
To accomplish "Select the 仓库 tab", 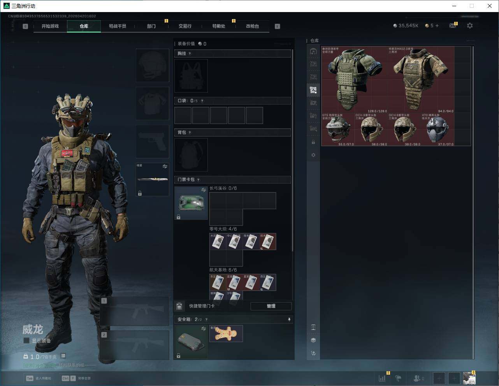I will tap(84, 26).
